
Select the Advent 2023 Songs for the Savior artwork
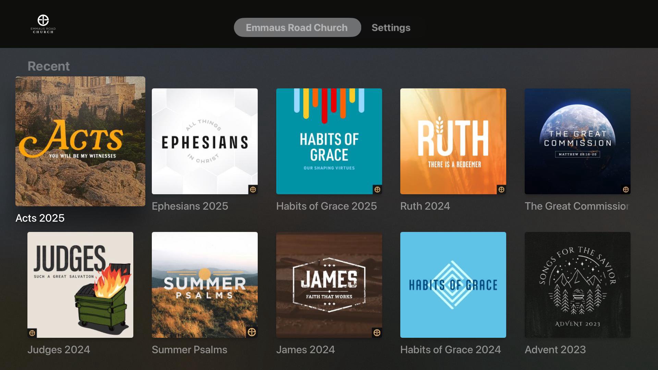[x=577, y=285]
